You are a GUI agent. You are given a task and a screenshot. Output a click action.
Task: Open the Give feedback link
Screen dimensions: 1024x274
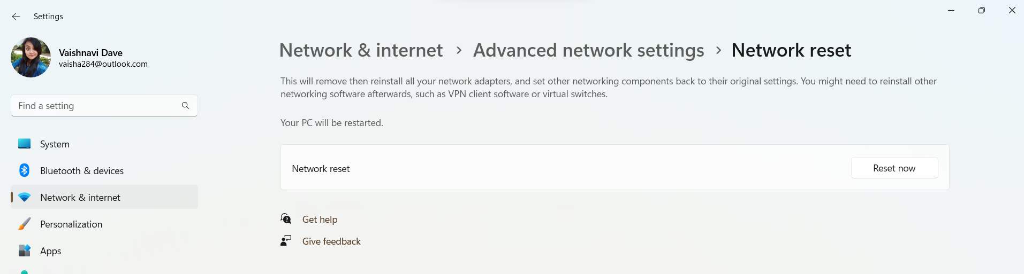[331, 241]
